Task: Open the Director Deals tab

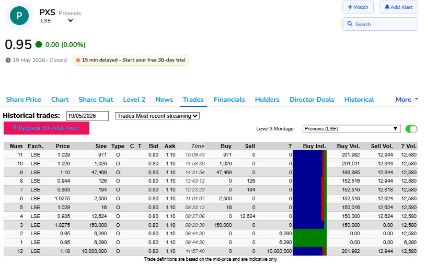Action: [x=312, y=100]
